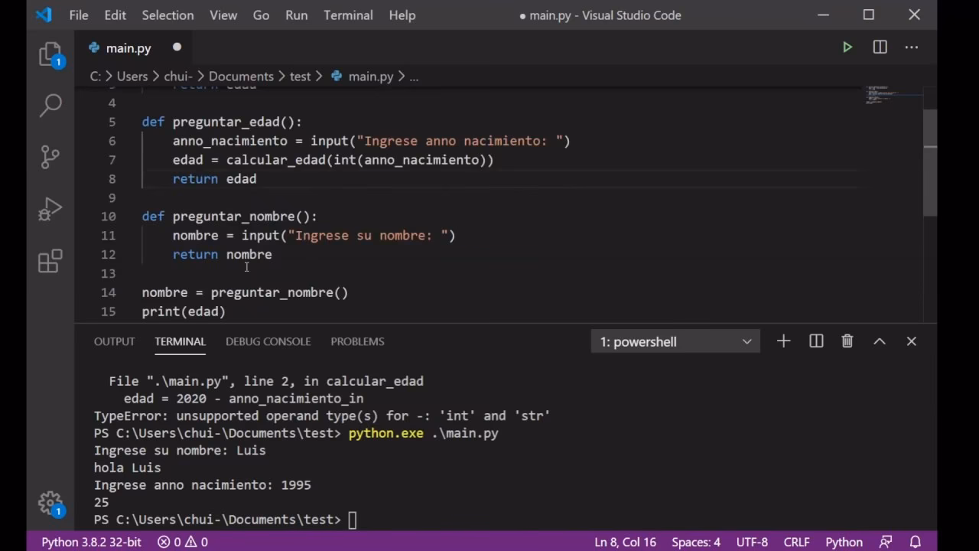This screenshot has height=551, width=979.
Task: Show the PROBLEMS panel tab
Action: click(x=357, y=341)
